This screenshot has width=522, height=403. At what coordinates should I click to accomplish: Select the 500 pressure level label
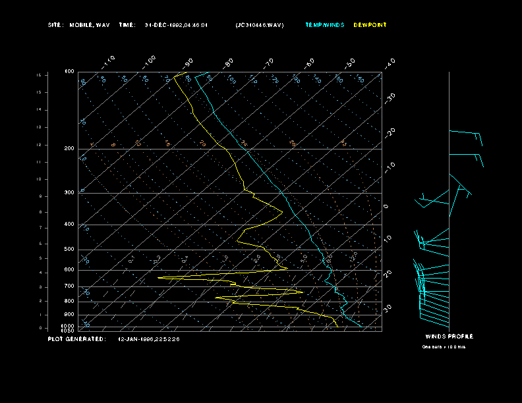click(x=69, y=250)
